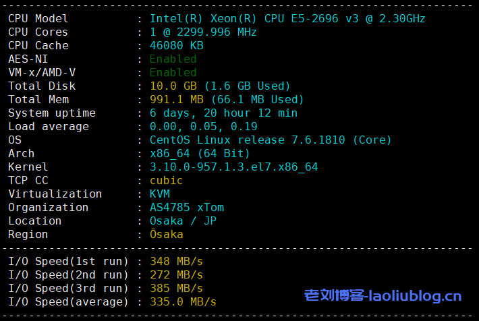Click the CPU Cores frequency value

[x=207, y=32]
